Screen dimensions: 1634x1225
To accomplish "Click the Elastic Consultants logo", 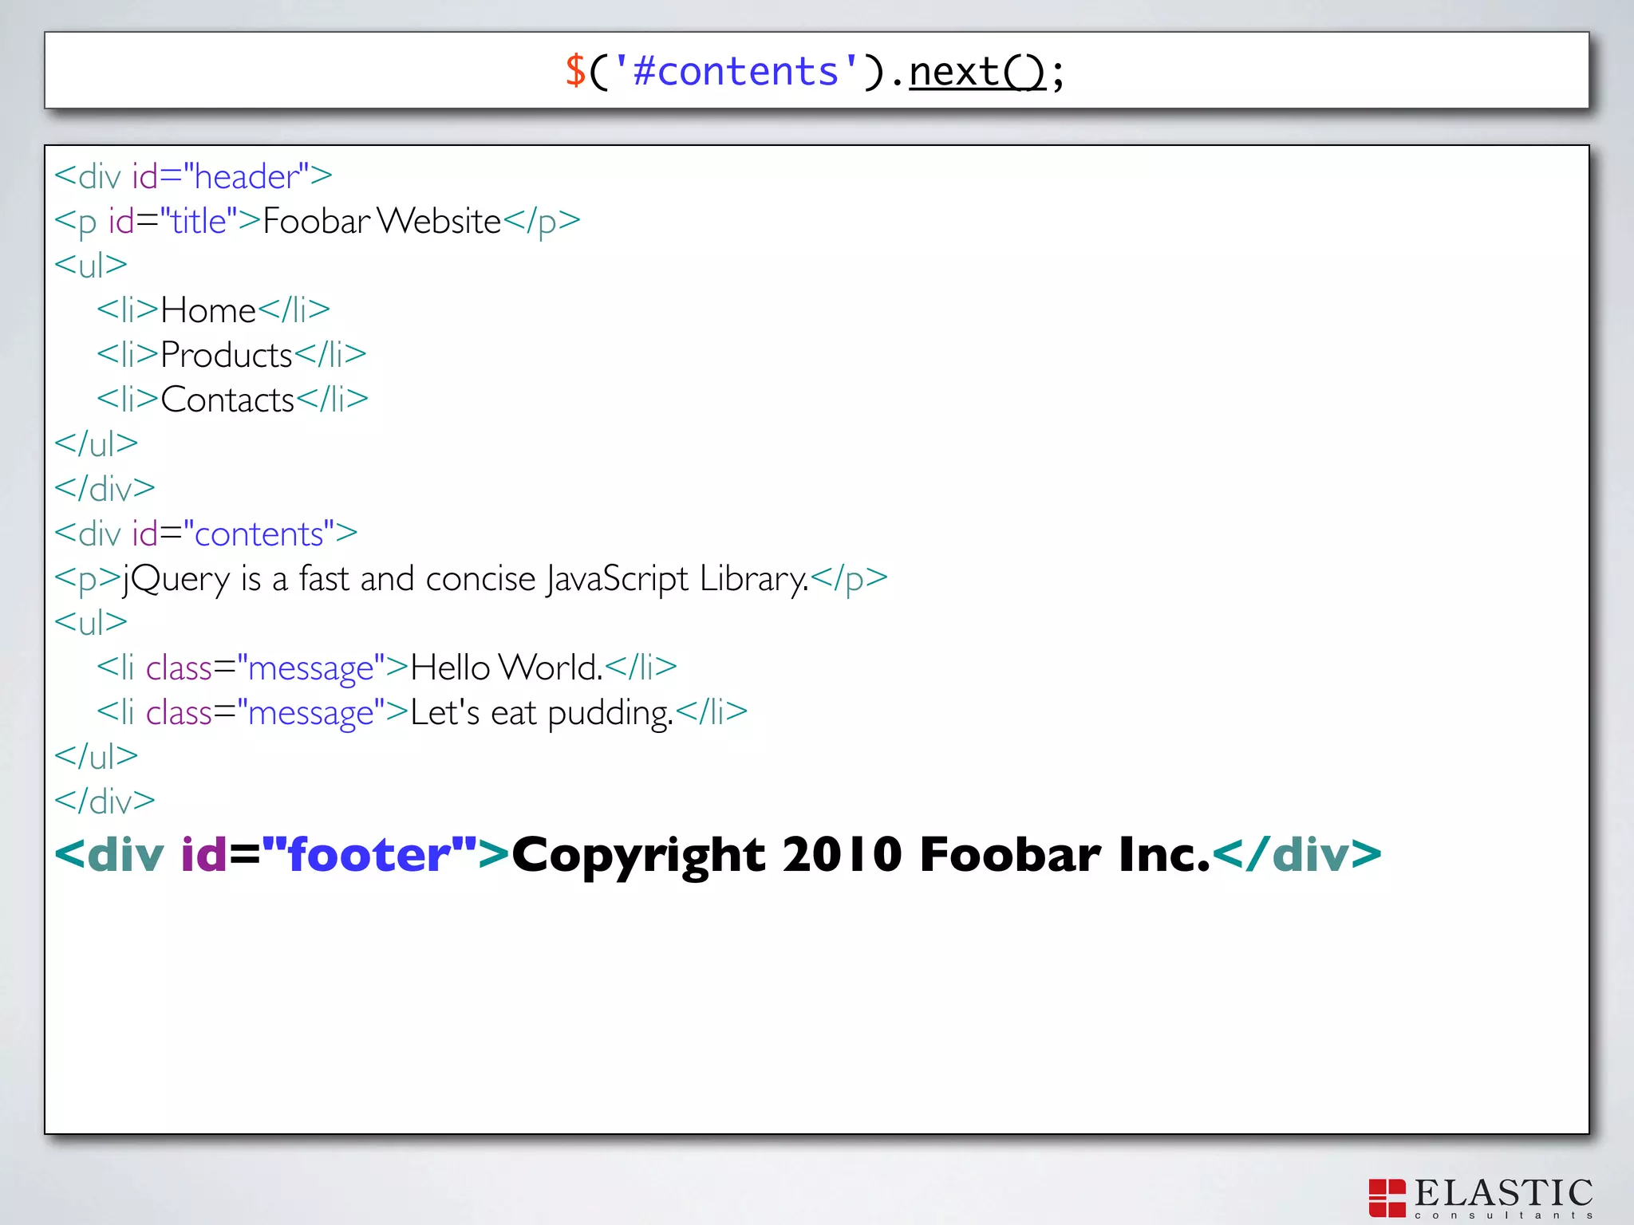I will point(1481,1198).
